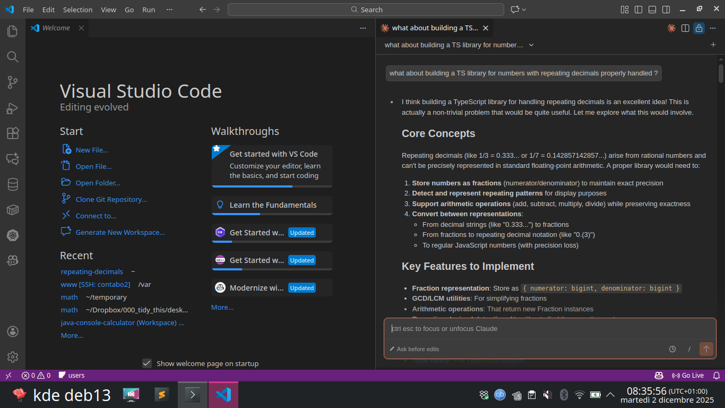Viewport: 725px width, 408px height.
Task: Open the Selection menu
Action: click(x=77, y=10)
